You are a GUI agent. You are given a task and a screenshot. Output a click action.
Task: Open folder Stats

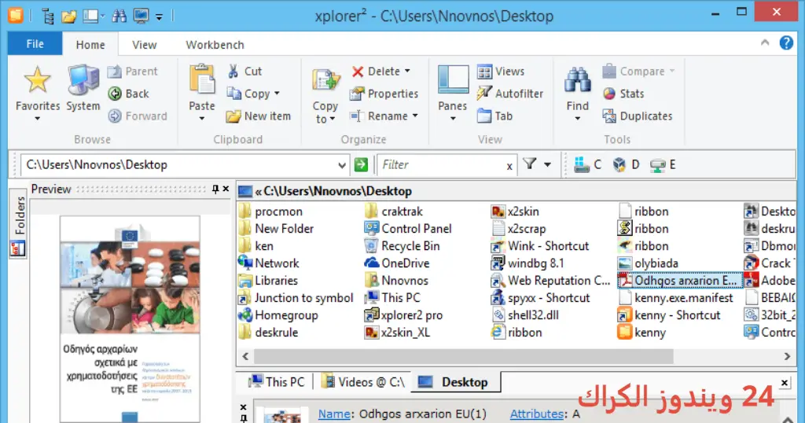coord(623,94)
